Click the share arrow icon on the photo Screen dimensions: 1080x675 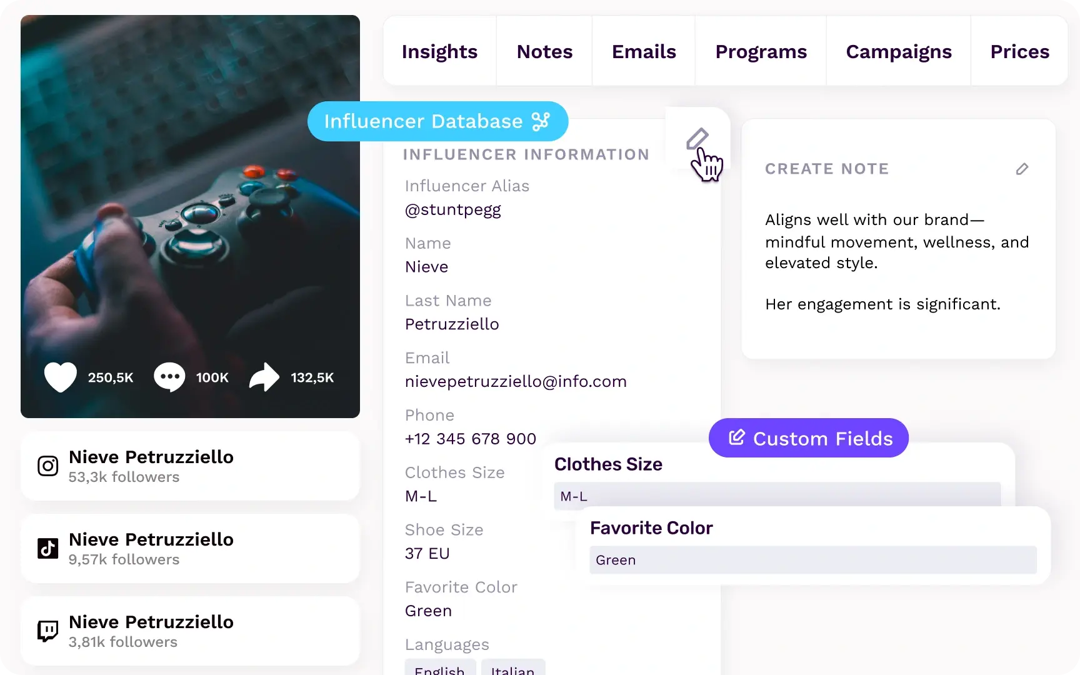tap(264, 377)
